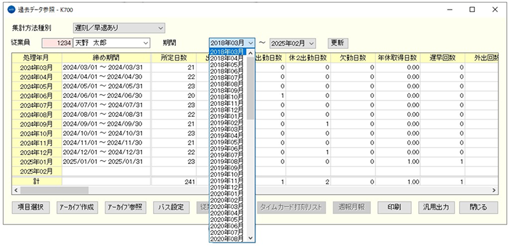This screenshot has width=510, height=246.
Task: Click the 計 total row header
Action: (x=36, y=182)
